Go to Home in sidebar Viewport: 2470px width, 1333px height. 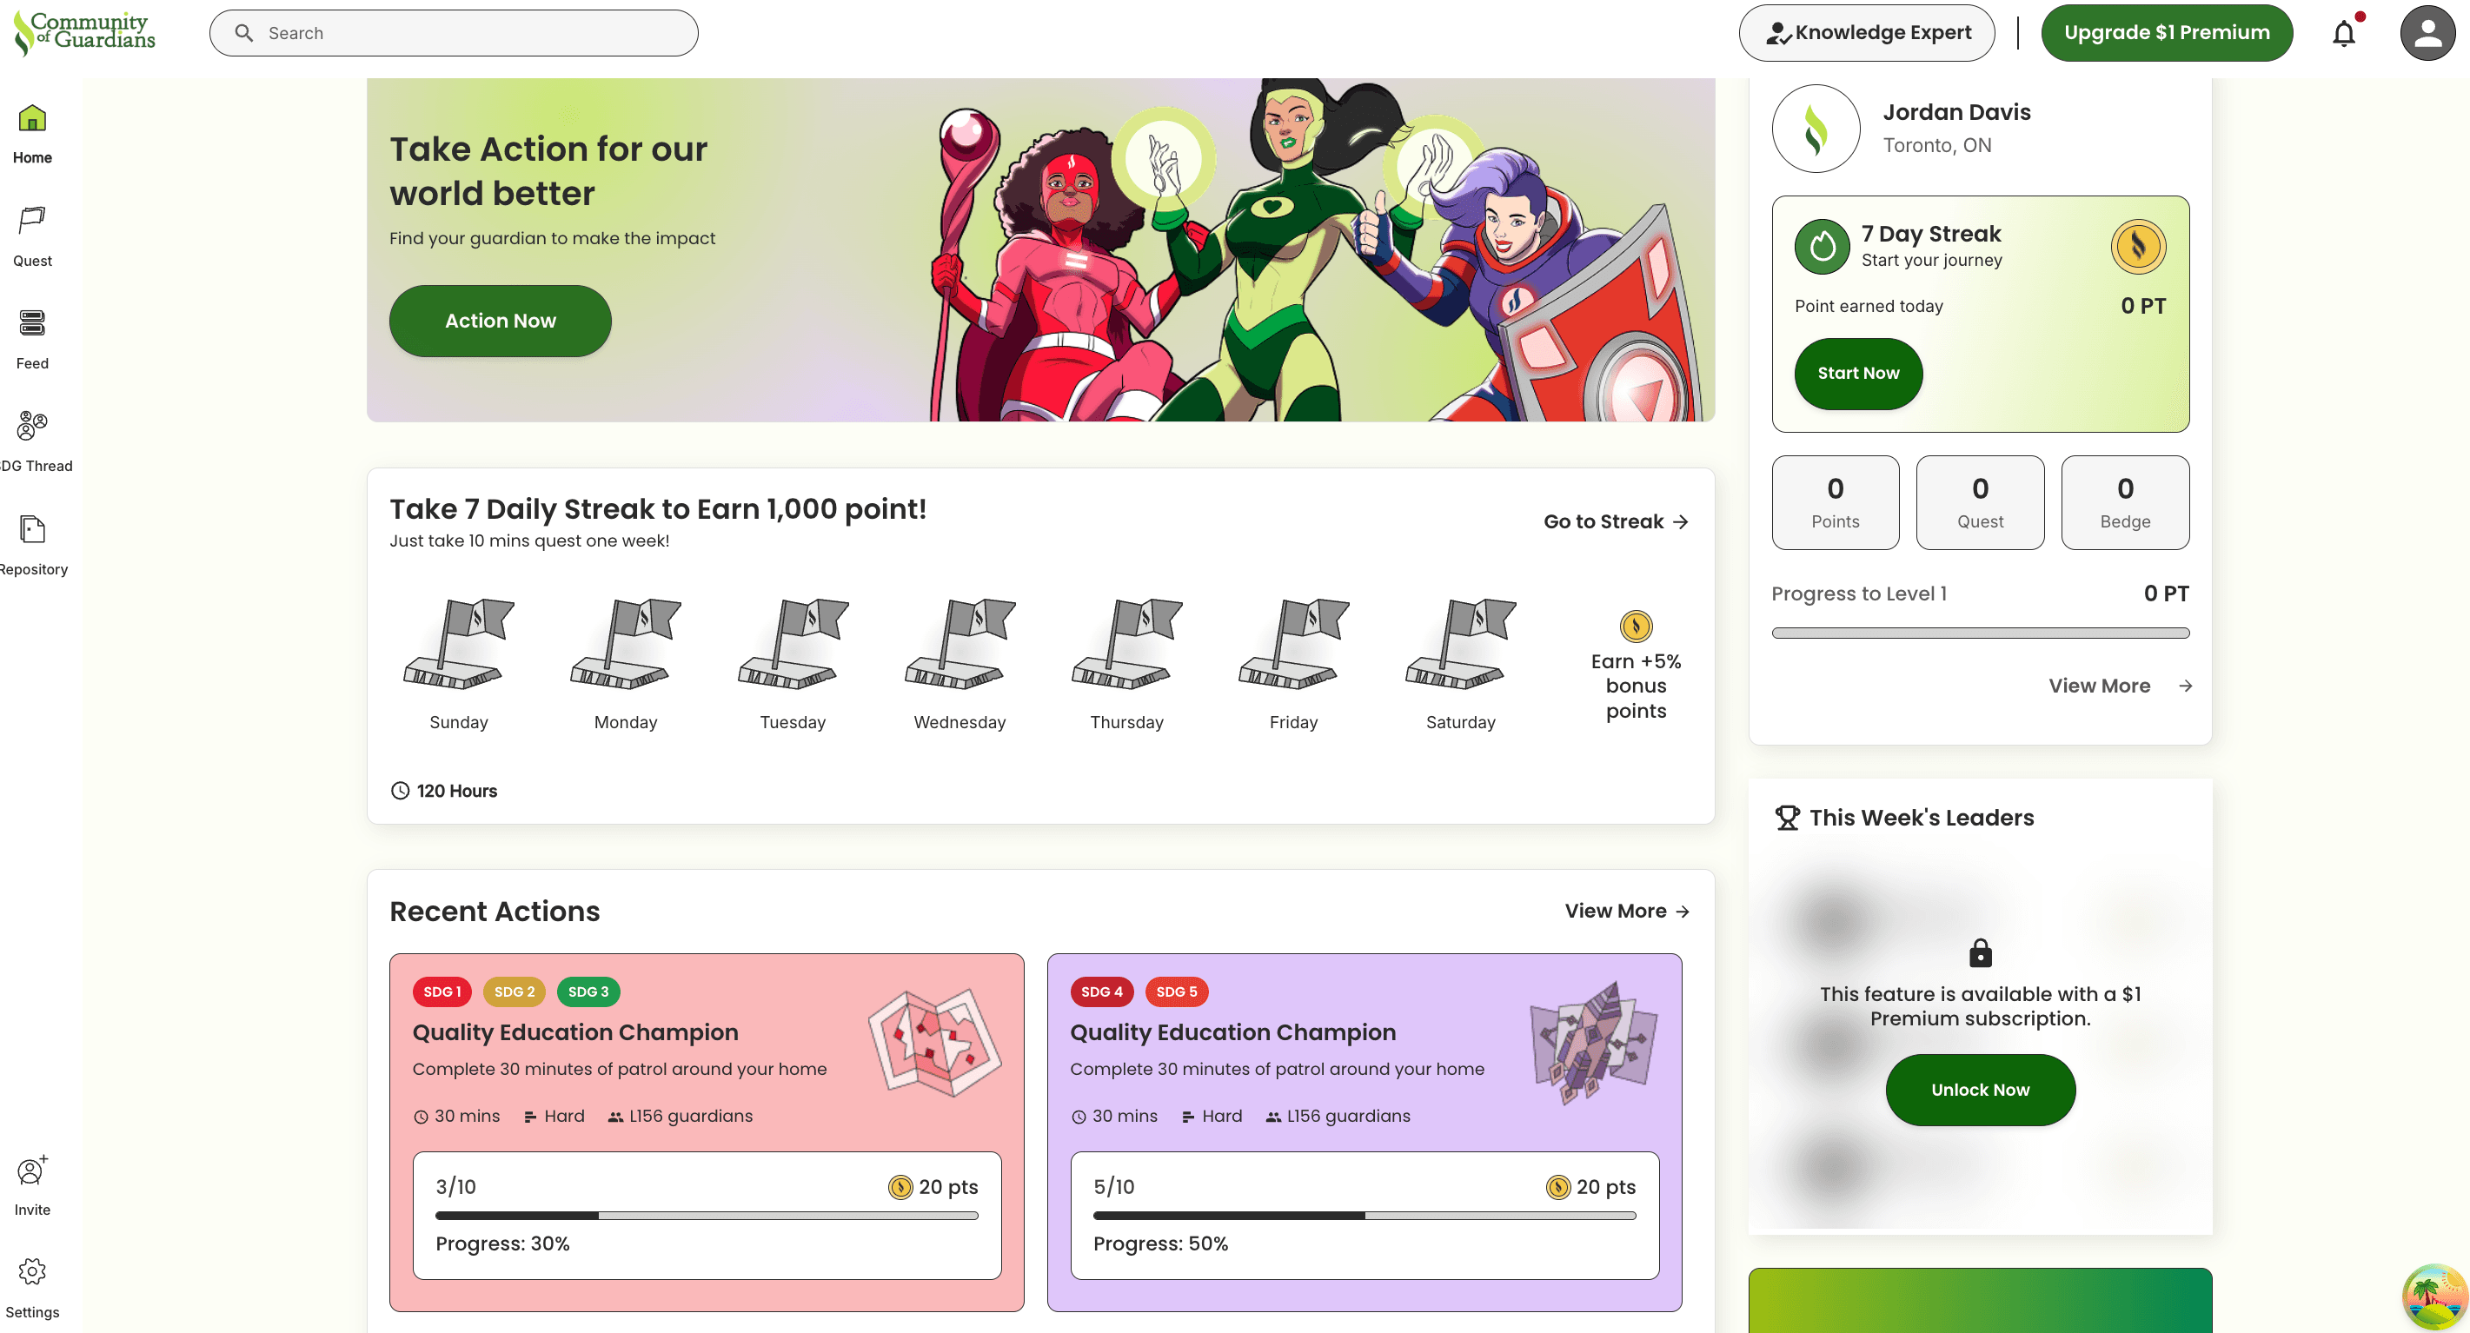point(33,132)
